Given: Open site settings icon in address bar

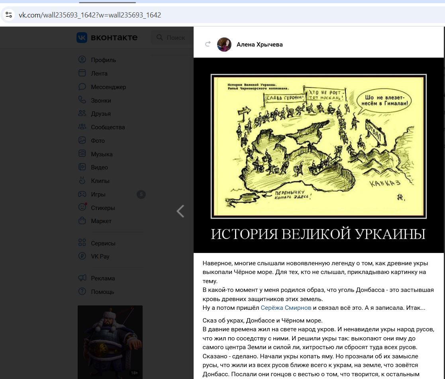Looking at the screenshot, I should coord(9,15).
